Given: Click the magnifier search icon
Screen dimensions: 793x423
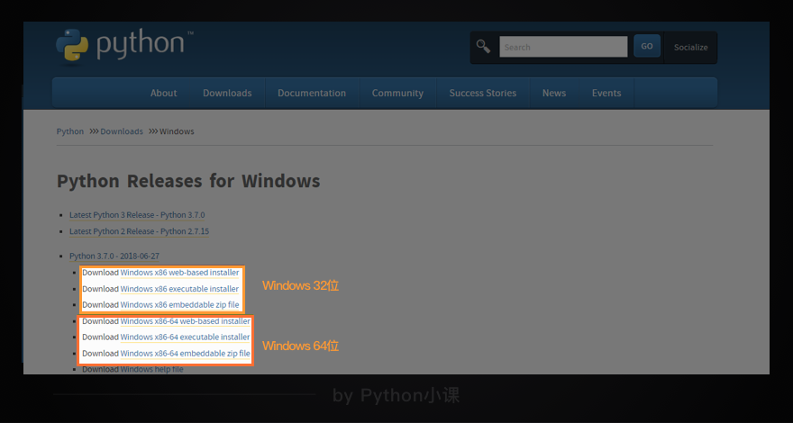Looking at the screenshot, I should click(x=484, y=47).
